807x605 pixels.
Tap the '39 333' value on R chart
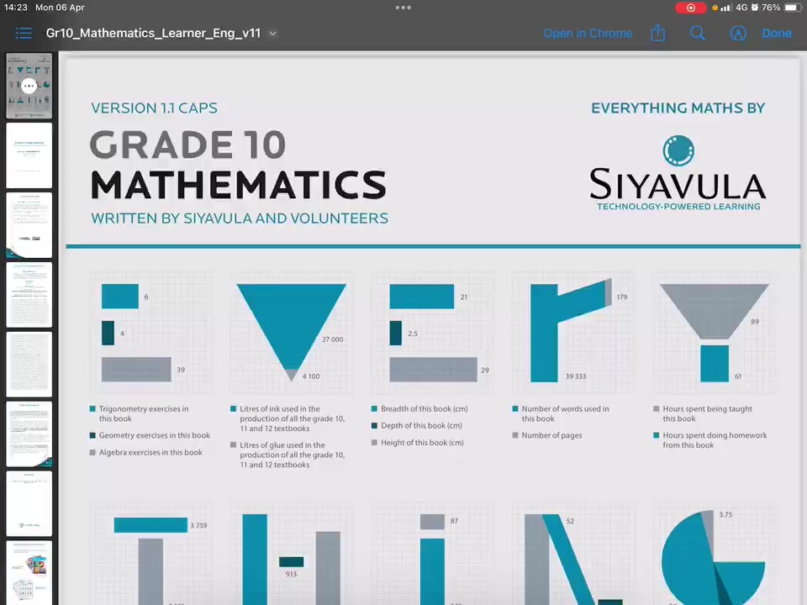575,376
